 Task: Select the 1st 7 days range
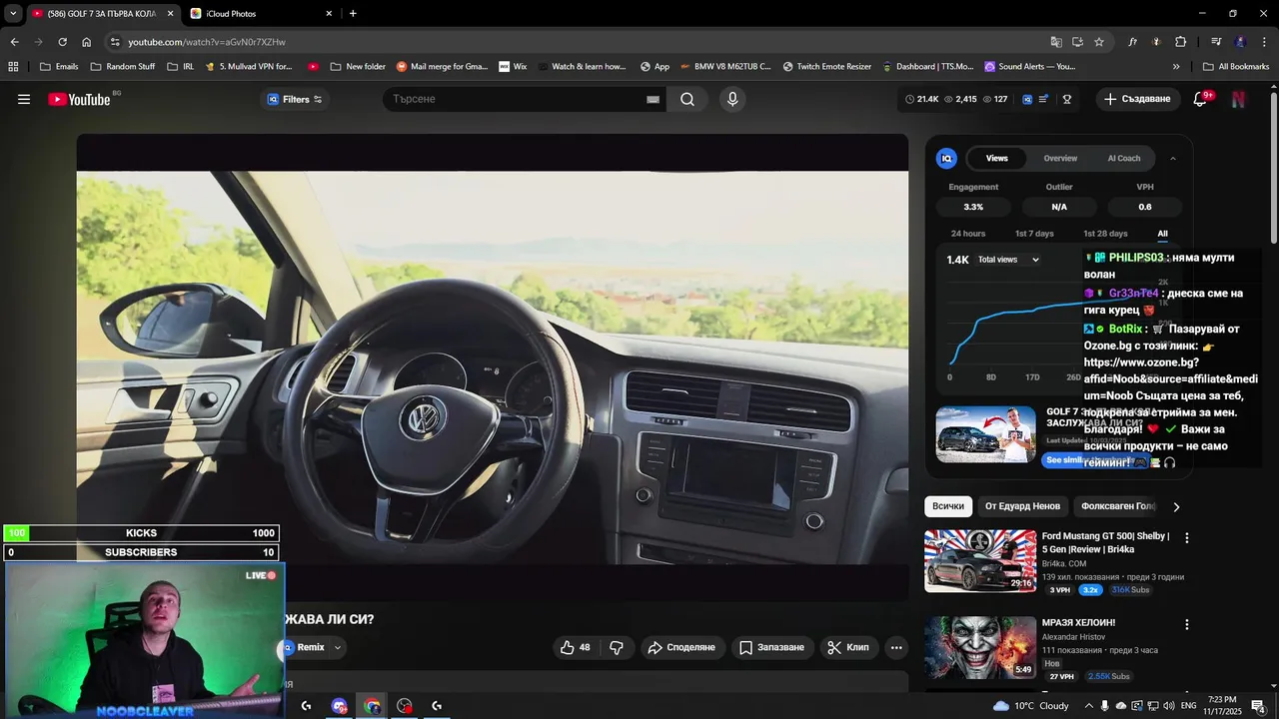pyautogui.click(x=1034, y=234)
